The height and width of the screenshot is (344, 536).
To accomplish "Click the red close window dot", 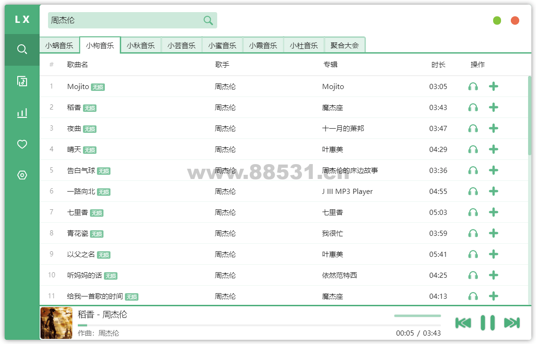I will [x=515, y=21].
